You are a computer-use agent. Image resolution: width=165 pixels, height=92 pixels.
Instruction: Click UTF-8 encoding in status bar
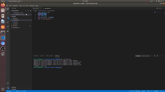[148, 91]
